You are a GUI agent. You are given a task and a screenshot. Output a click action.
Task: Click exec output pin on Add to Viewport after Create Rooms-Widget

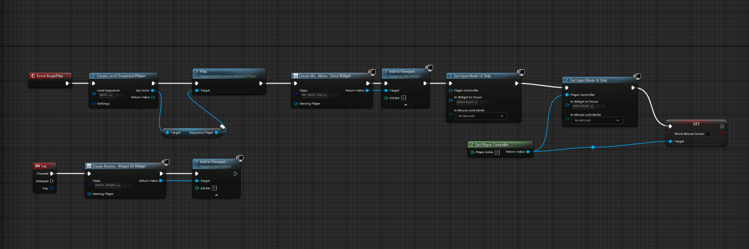point(235,174)
